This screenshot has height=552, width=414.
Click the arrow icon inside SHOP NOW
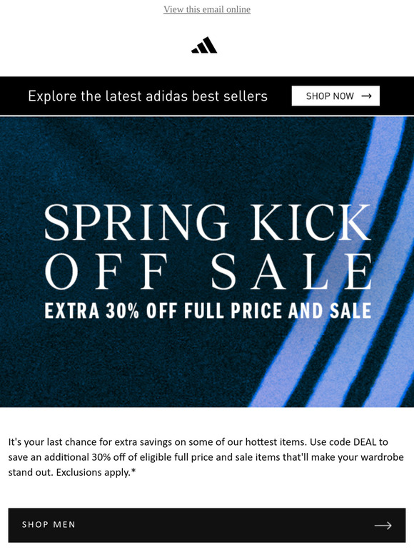click(x=366, y=96)
